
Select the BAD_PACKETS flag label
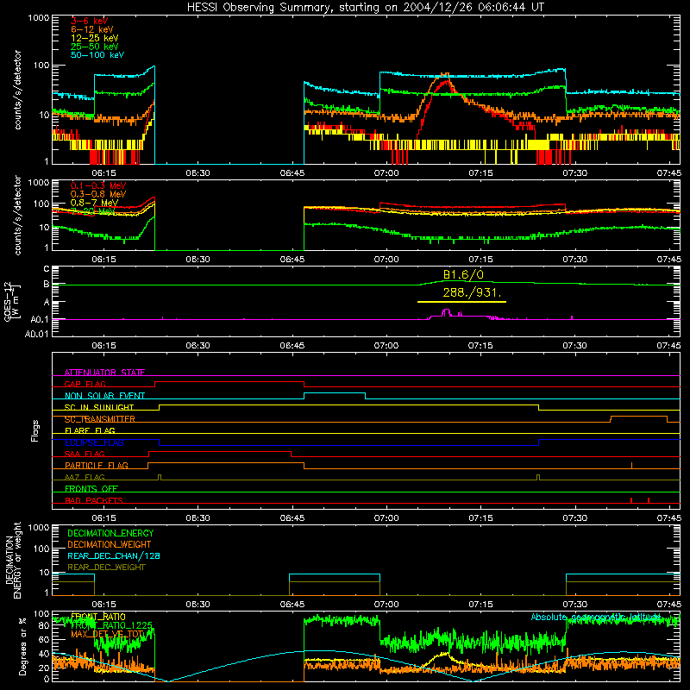(94, 500)
